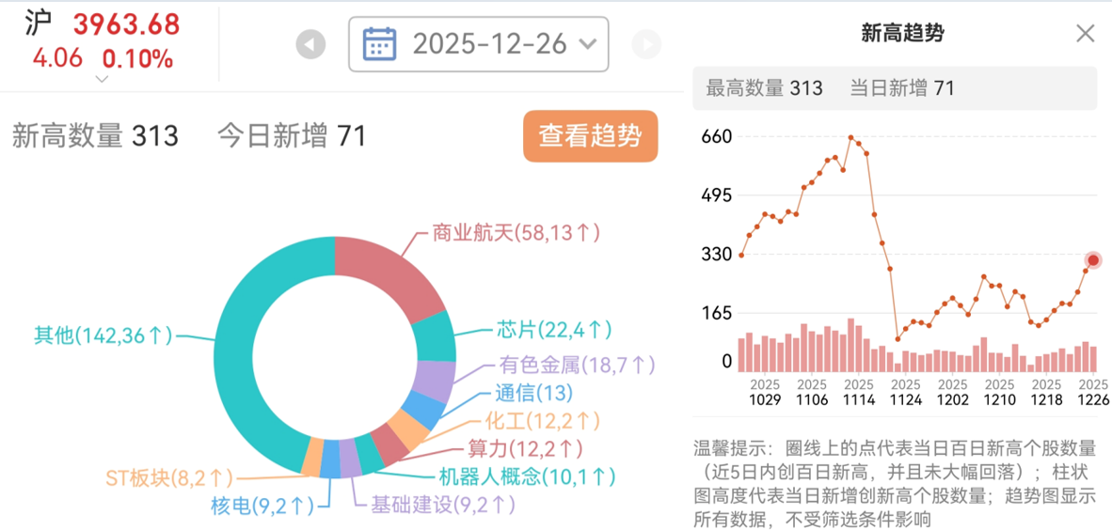Screen dimensions: 1112x530
Task: Click the 通信(13) label
Action: click(x=533, y=394)
